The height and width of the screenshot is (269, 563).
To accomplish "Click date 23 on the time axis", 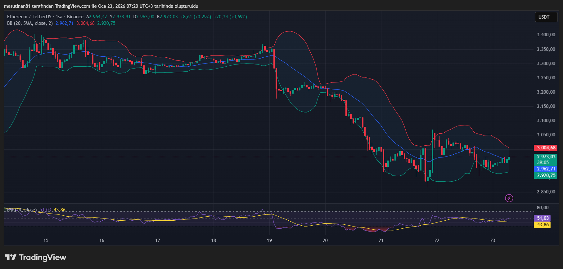I will 493,240.
